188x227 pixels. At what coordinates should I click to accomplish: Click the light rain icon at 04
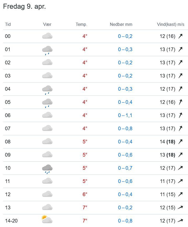click(x=47, y=90)
